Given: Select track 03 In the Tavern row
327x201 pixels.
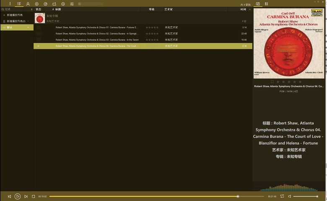Looking at the screenshot, I should tap(143, 40).
